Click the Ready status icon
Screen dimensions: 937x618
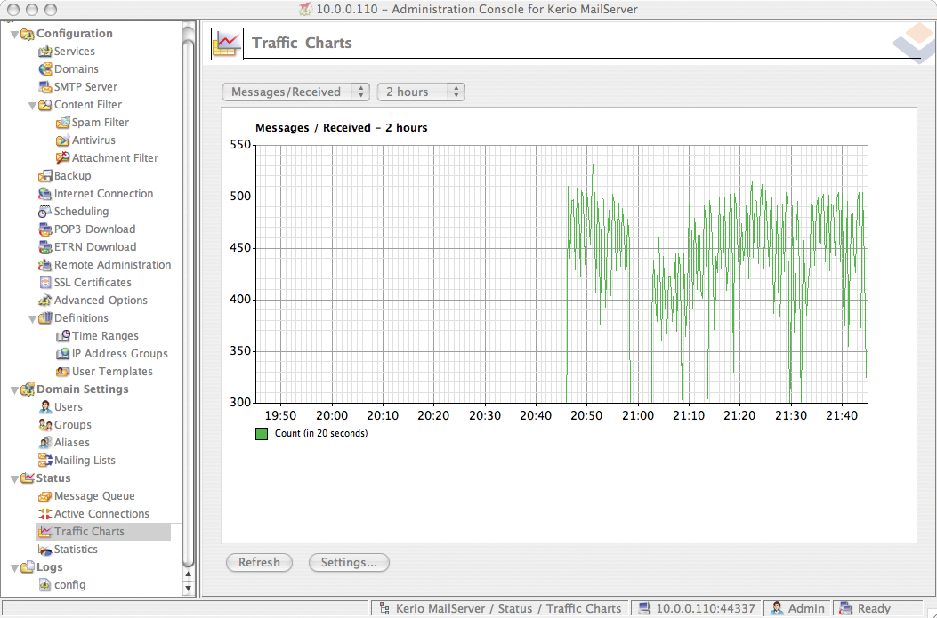845,609
